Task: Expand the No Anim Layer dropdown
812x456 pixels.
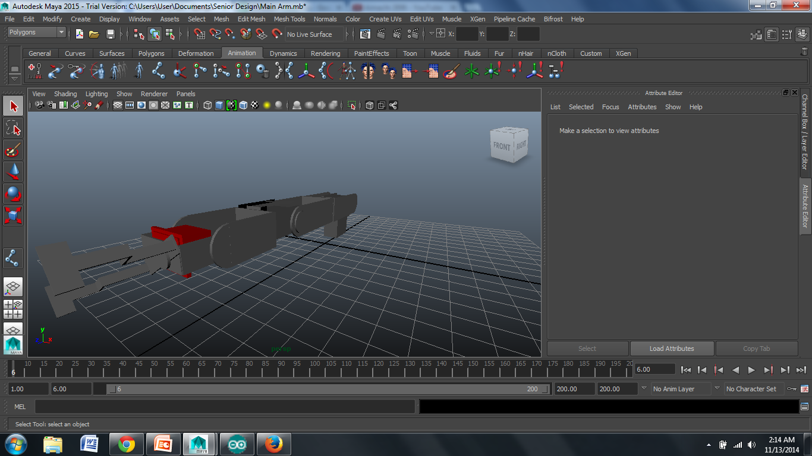Action: pyautogui.click(x=681, y=389)
